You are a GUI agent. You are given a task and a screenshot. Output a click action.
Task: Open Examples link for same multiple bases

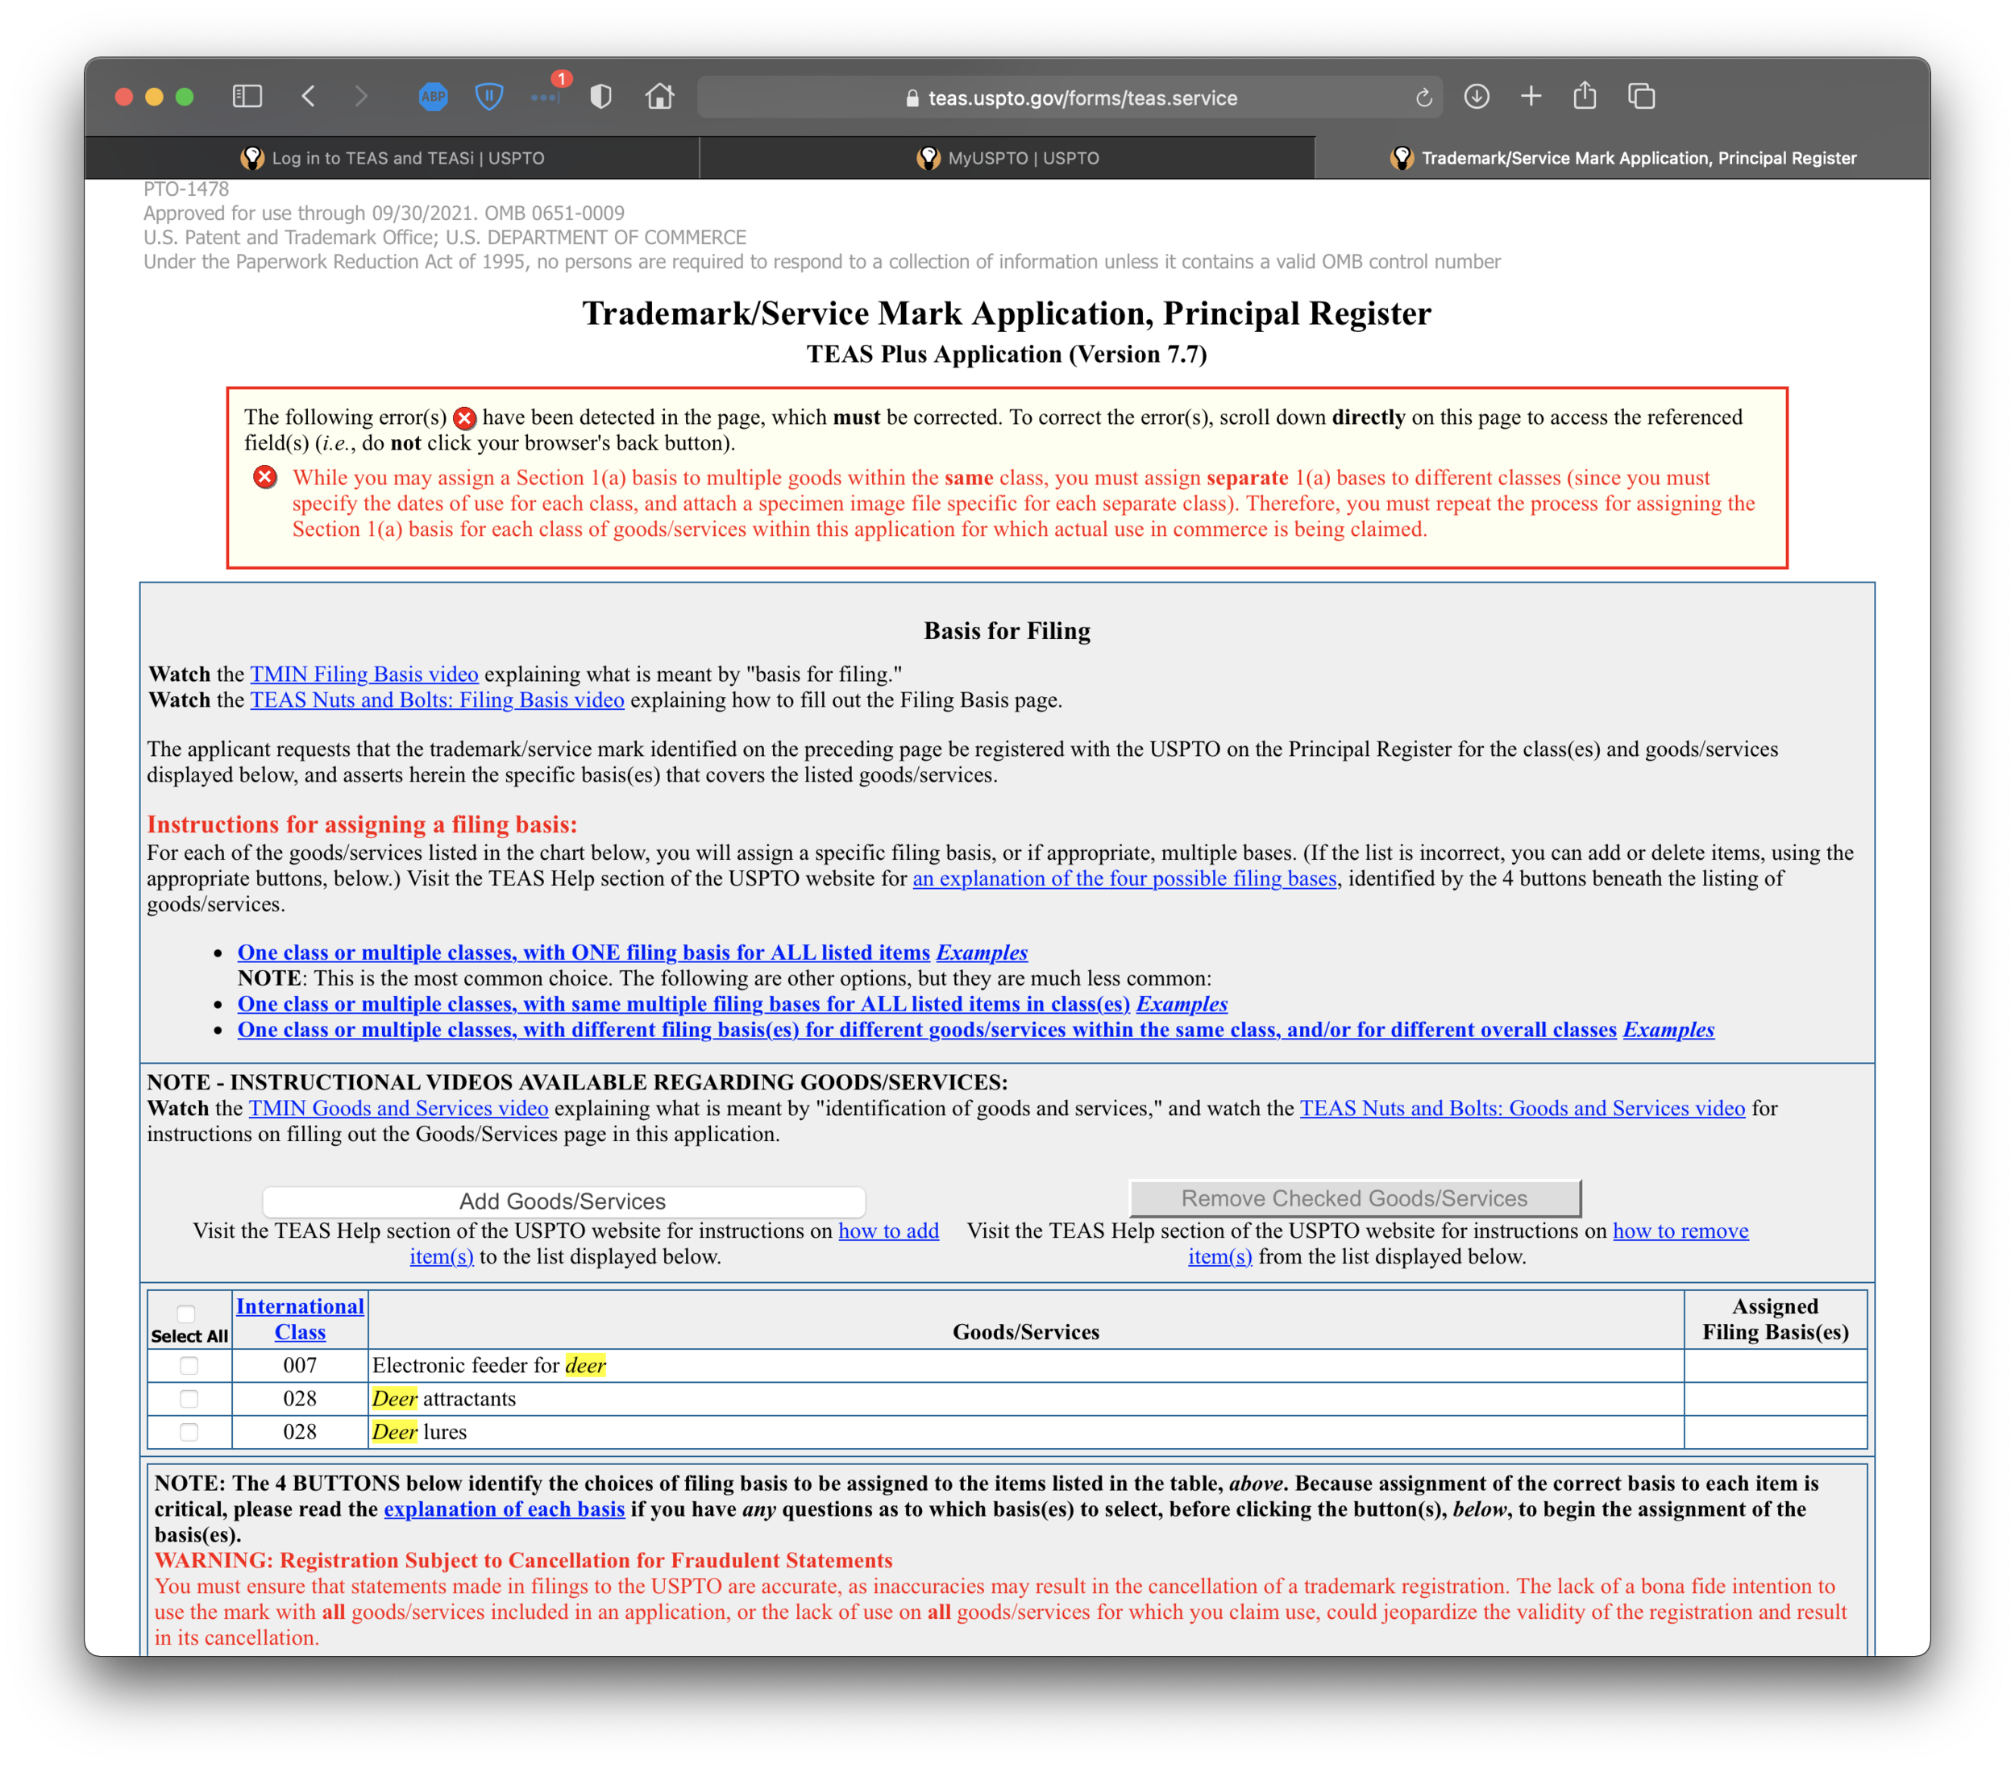[x=1182, y=1004]
